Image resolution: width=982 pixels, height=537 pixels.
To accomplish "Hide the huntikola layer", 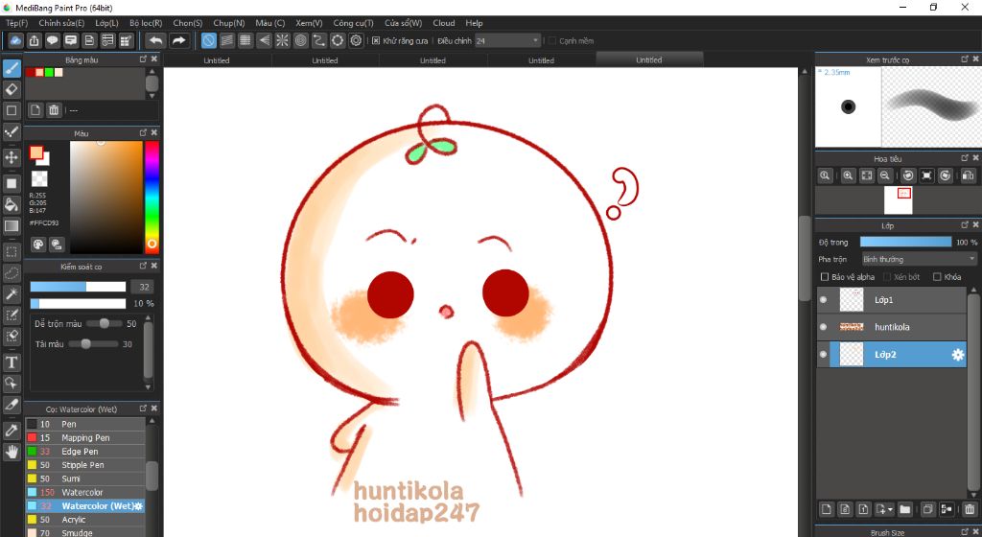I will coord(824,327).
